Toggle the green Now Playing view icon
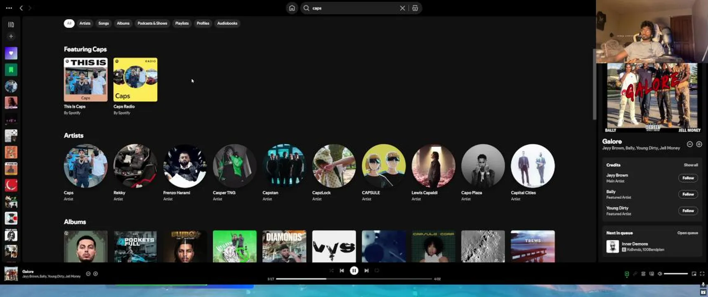The image size is (708, 297). point(627,274)
